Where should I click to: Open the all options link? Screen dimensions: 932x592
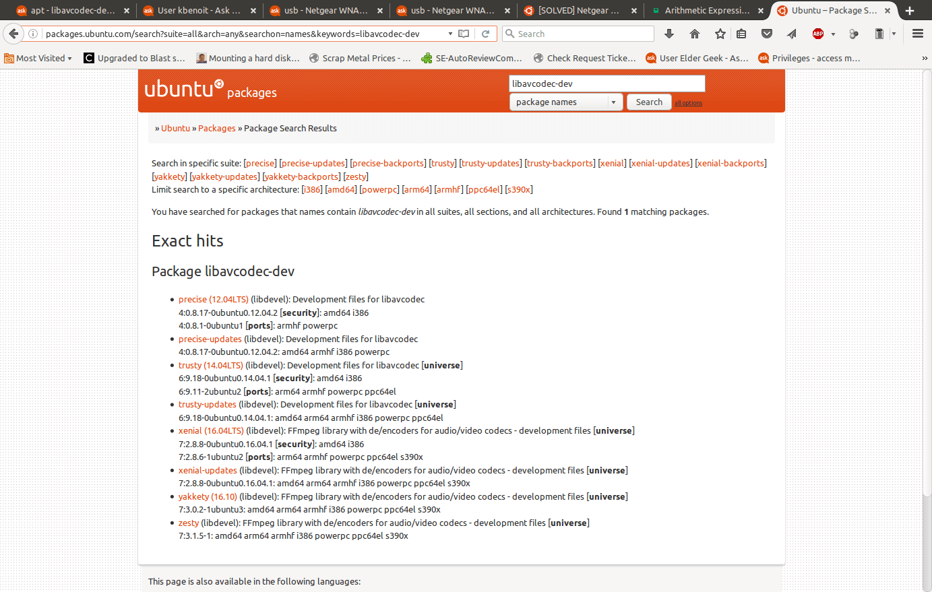pyautogui.click(x=688, y=103)
